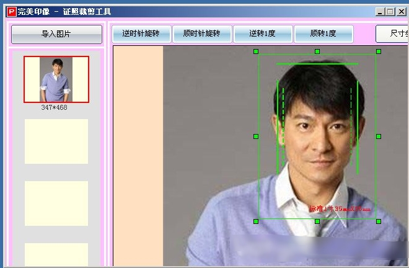Open the partially visible 尺寸 button
This screenshot has height=268, width=409.
[392, 33]
